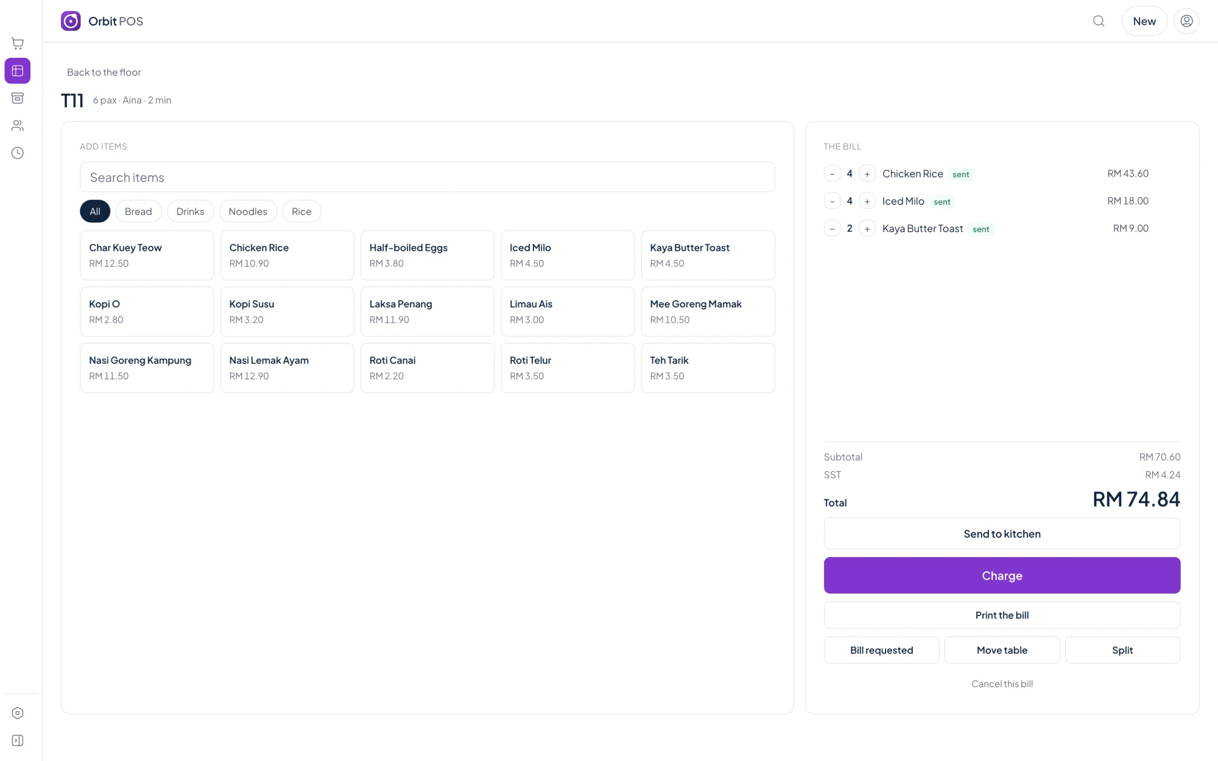Click the Orbit POS logo
This screenshot has height=761, width=1218.
point(102,21)
